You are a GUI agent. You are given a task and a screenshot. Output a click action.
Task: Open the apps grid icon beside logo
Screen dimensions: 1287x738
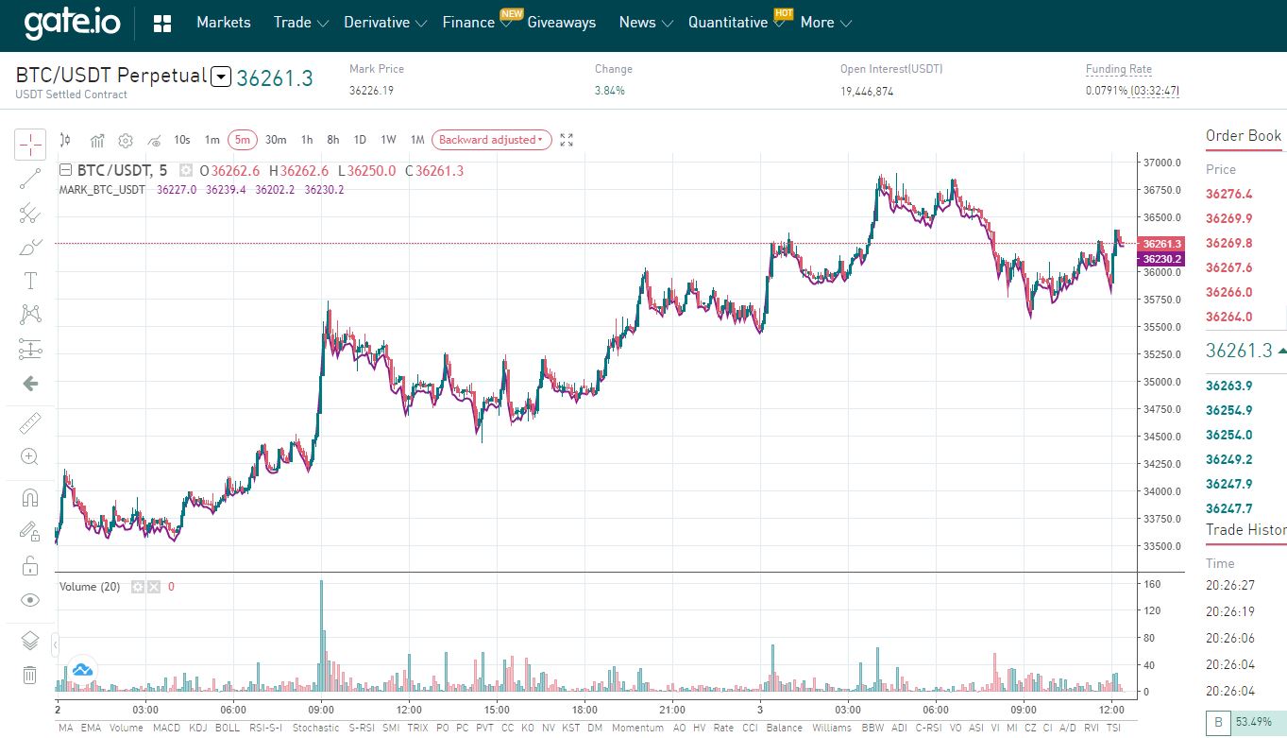tap(161, 24)
